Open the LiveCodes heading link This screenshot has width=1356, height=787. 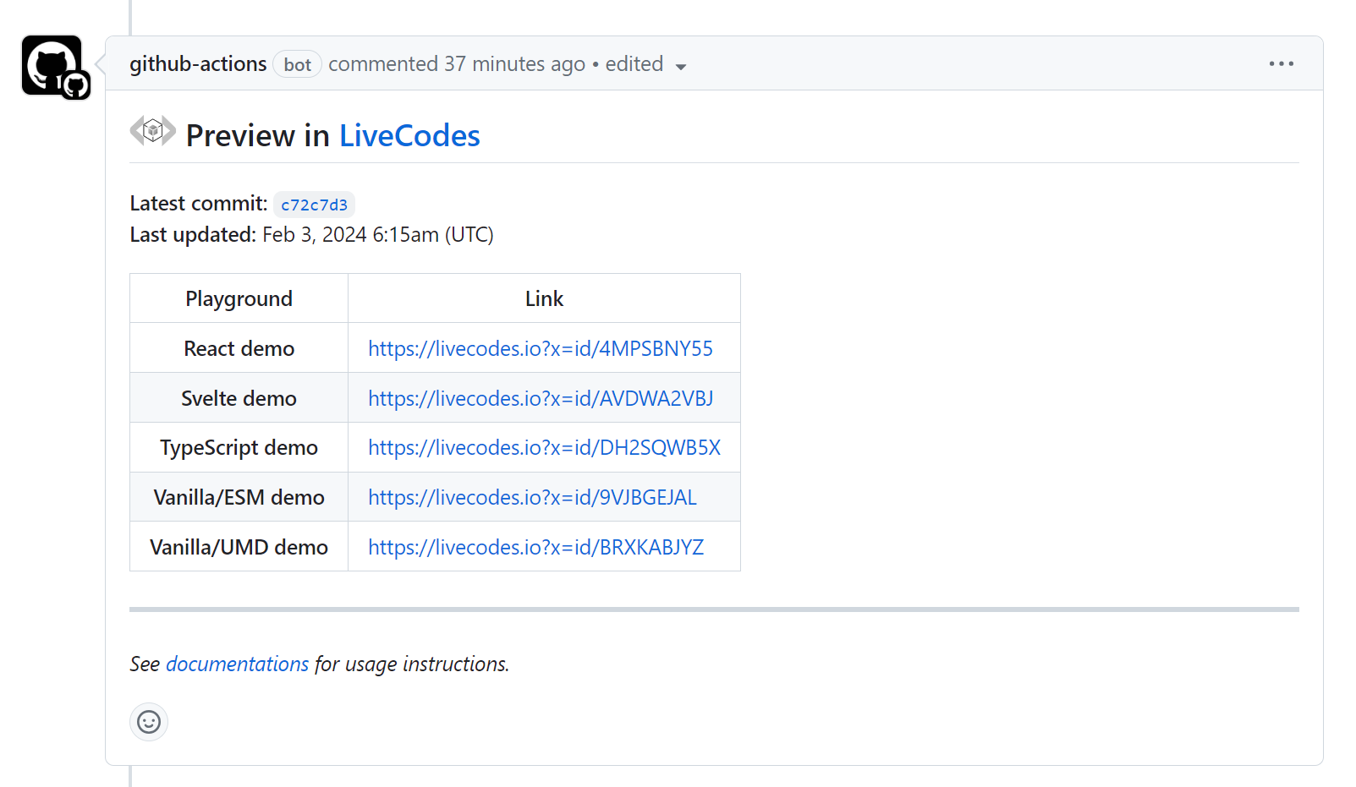(x=409, y=135)
